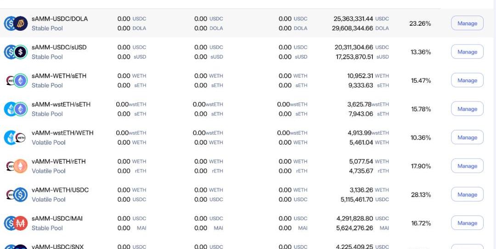496x249 pixels.
Task: Open the vAMM-WETH/USDC pool name
Action: click(x=60, y=190)
